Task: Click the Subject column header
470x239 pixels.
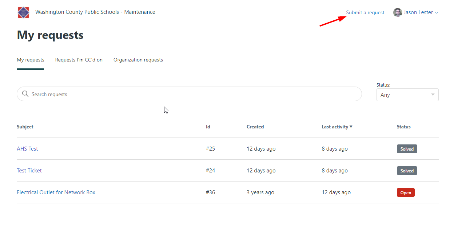Action: coord(25,127)
